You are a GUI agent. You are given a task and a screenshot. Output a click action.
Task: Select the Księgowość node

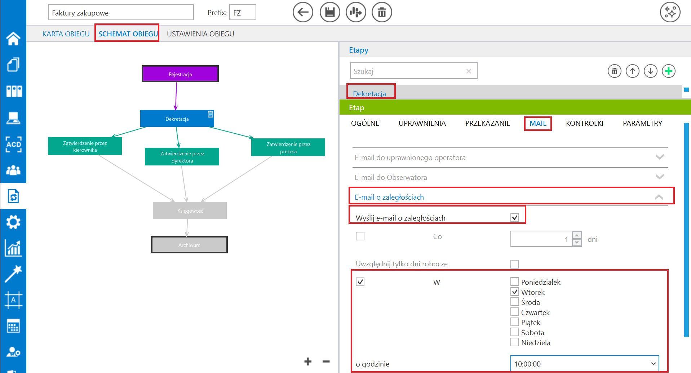click(x=190, y=210)
